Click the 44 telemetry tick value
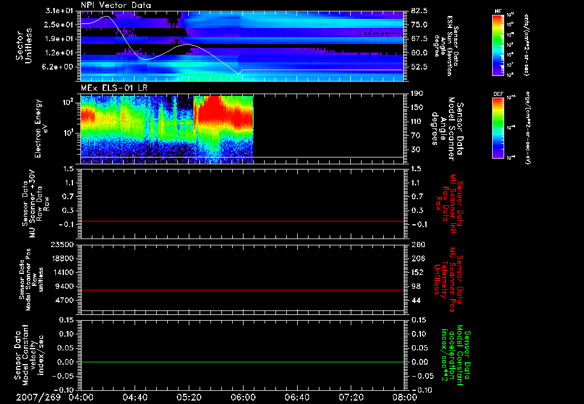584x404 pixels. (416, 300)
